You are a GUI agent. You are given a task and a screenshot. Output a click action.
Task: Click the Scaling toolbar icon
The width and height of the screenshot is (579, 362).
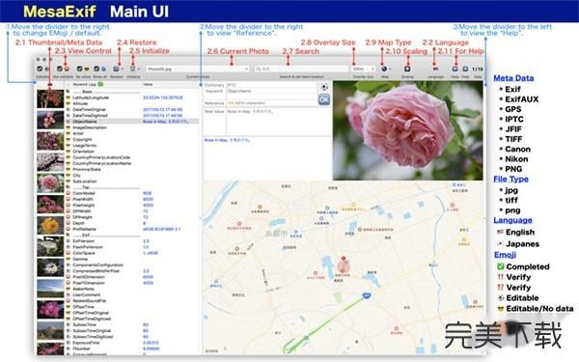407,69
